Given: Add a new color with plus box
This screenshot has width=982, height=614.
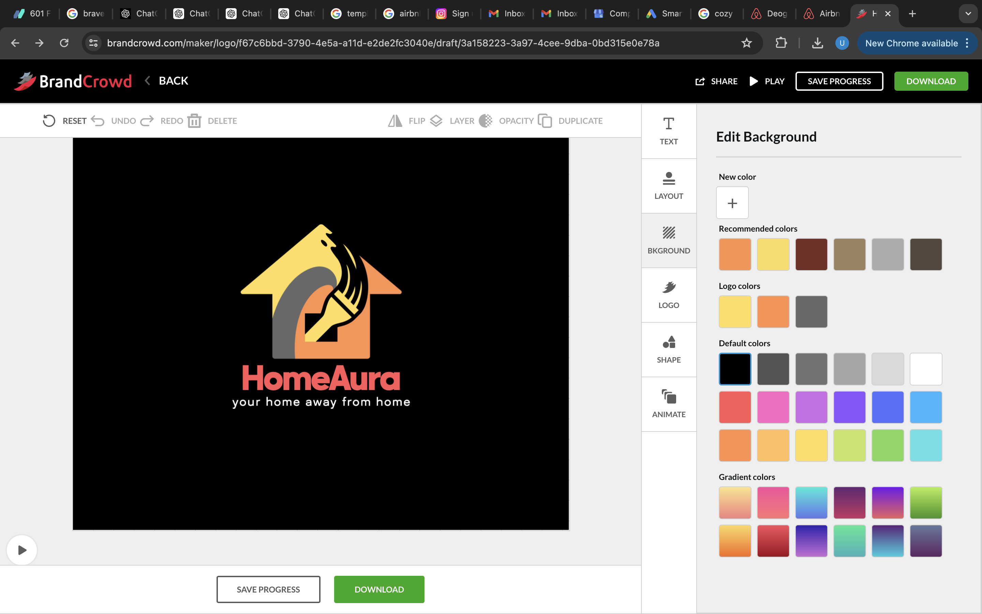Looking at the screenshot, I should (x=732, y=203).
